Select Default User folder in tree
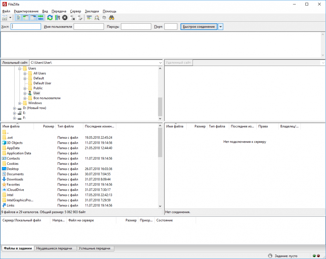 tap(42, 83)
